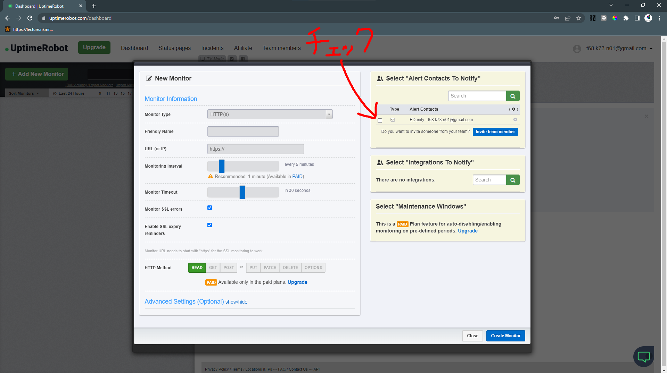Viewport: 667px width, 373px height.
Task: Select the HEAD HTTP method
Action: [197, 268]
